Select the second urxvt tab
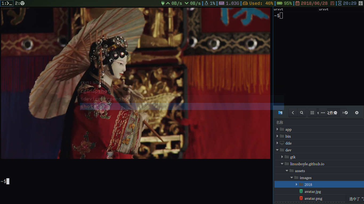 pos(323,9)
